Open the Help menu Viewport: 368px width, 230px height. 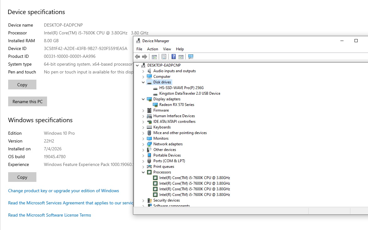(x=180, y=49)
